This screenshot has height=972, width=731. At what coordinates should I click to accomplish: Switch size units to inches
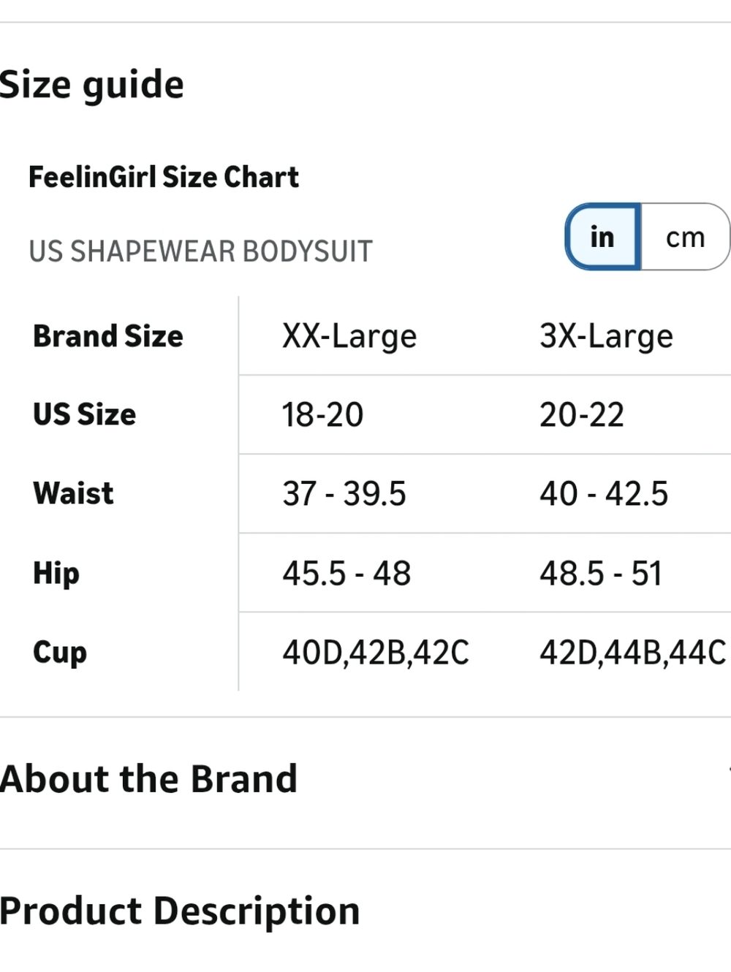(603, 237)
